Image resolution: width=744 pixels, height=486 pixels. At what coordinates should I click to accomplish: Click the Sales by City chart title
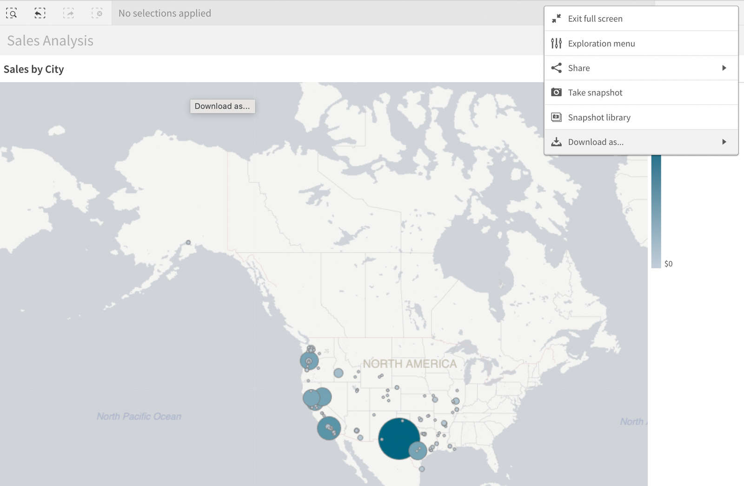[33, 69]
